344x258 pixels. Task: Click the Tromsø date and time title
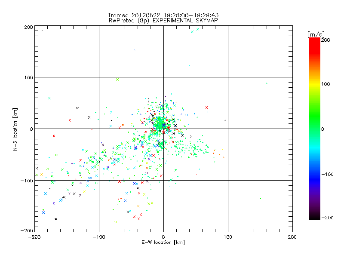[163, 15]
